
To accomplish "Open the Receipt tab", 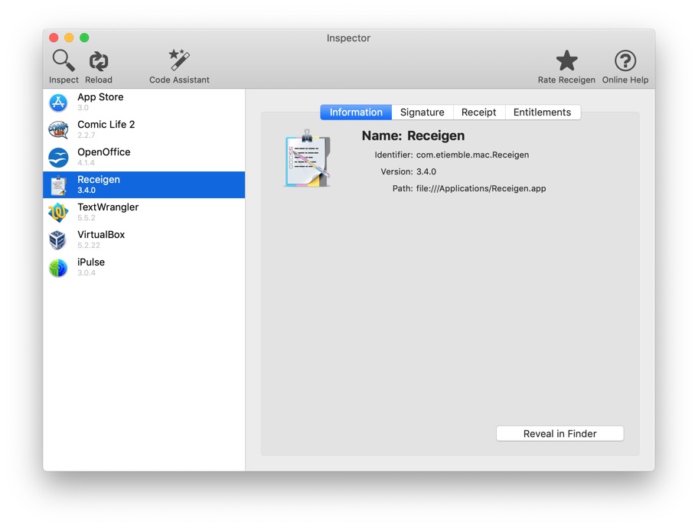I will pyautogui.click(x=478, y=112).
